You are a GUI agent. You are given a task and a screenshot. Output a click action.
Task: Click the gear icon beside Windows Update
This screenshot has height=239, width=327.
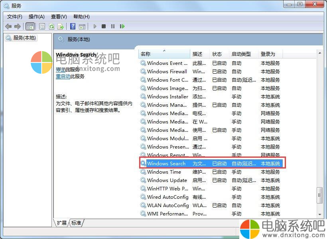coord(143,180)
